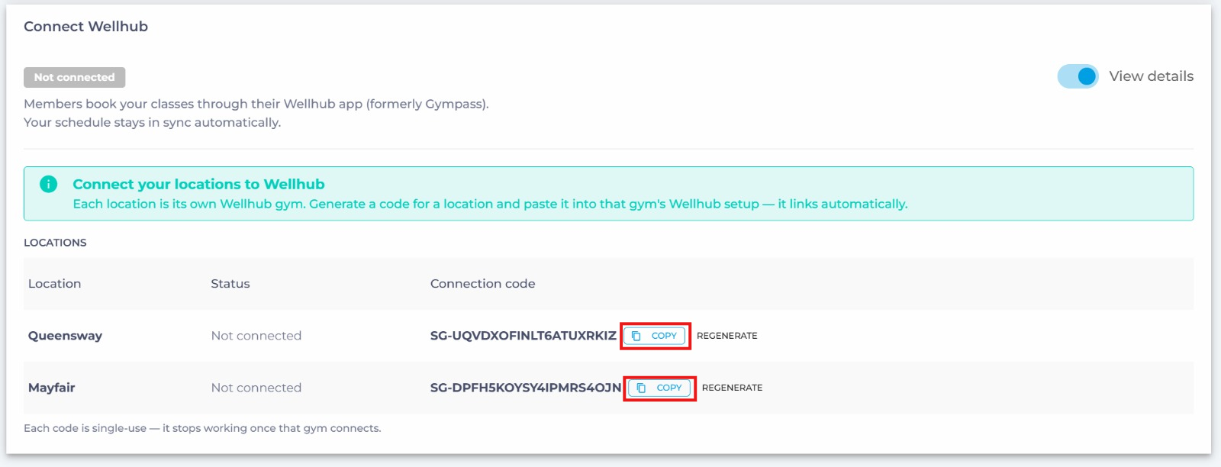1221x467 pixels.
Task: Click Queensway's Not connected status
Action: [256, 336]
